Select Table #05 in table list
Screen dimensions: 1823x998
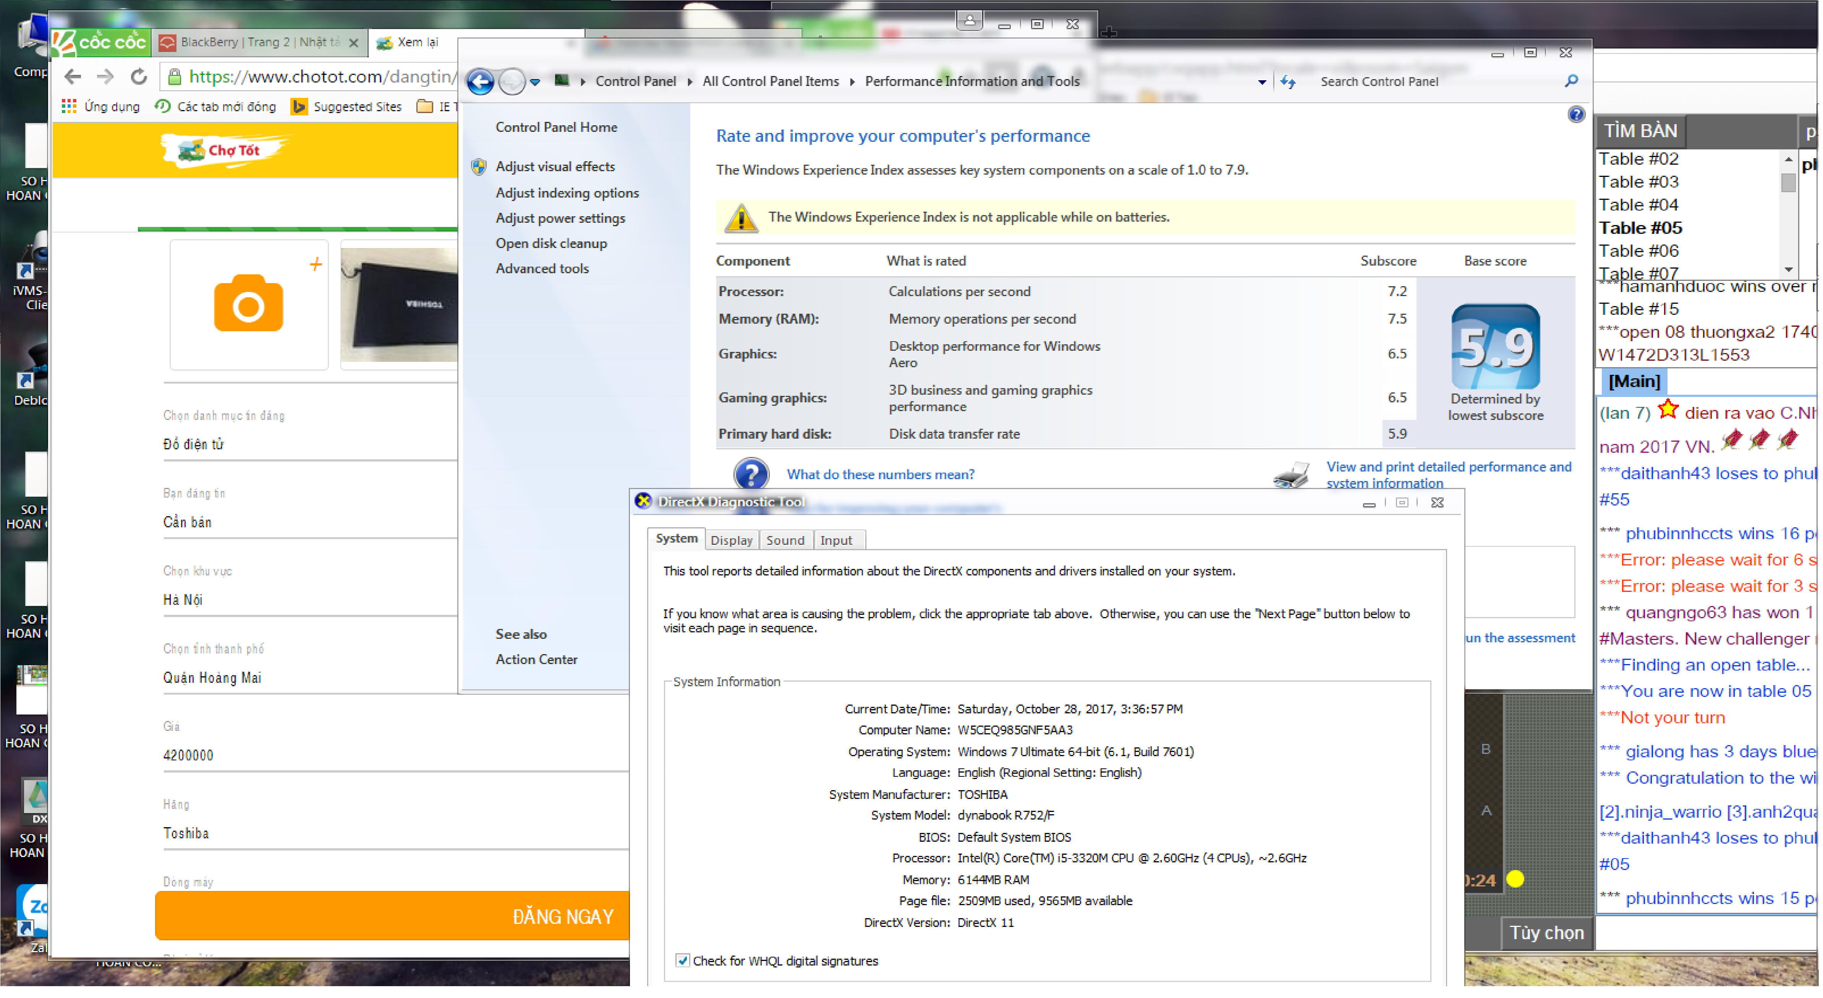pos(1640,228)
